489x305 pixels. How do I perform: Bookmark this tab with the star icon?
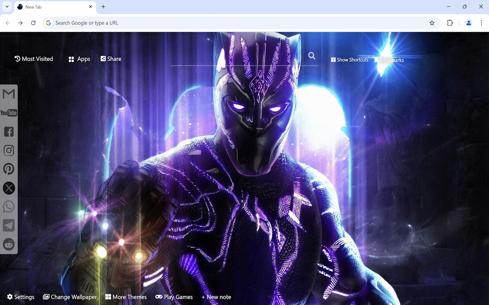[x=432, y=23]
